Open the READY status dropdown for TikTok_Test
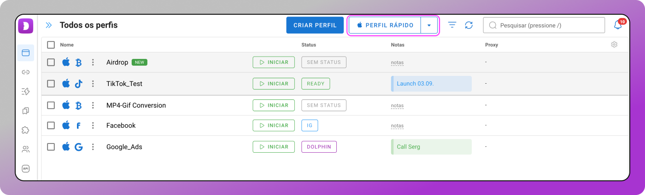The image size is (645, 195). 316,84
